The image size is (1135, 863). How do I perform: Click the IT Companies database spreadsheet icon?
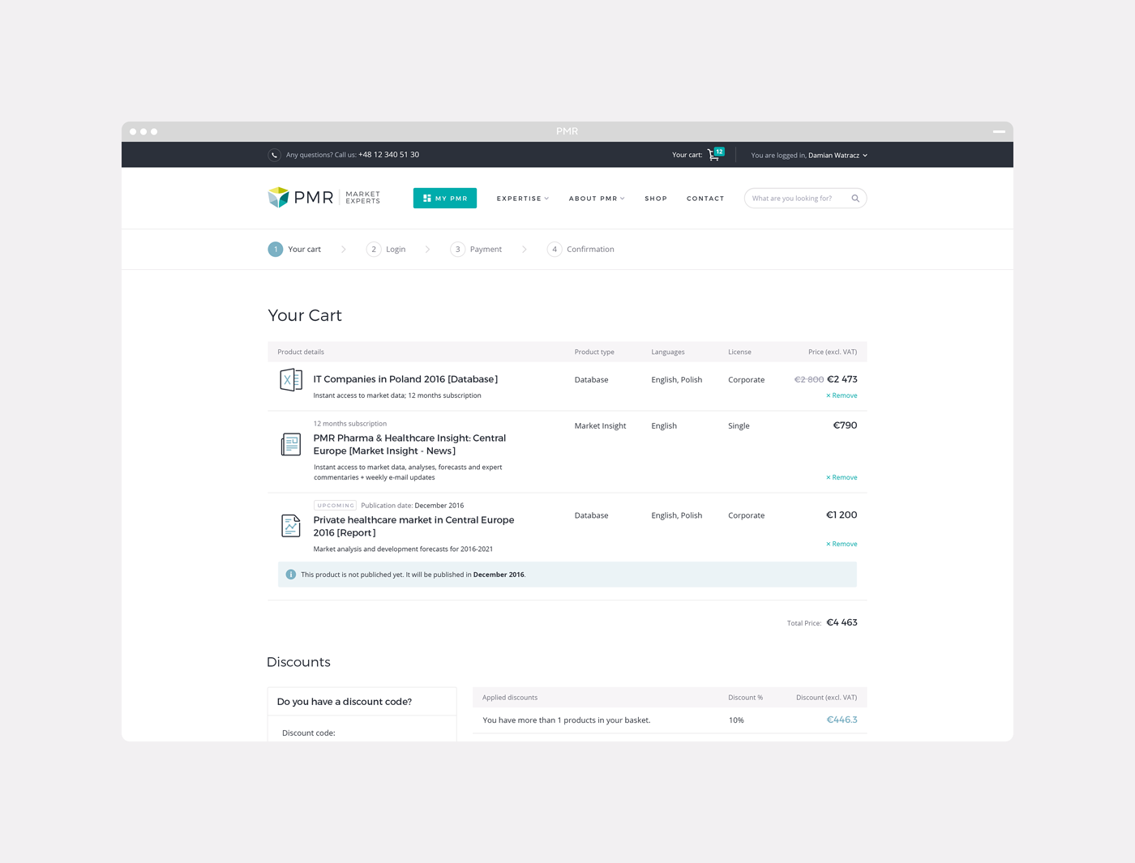[291, 379]
